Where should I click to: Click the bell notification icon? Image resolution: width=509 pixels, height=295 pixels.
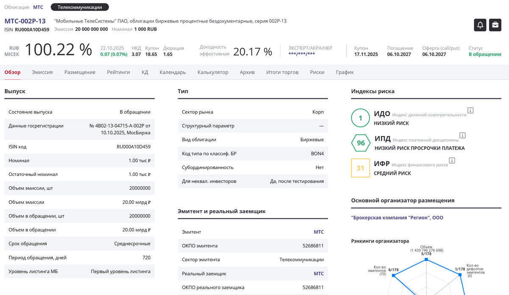pyautogui.click(x=480, y=25)
